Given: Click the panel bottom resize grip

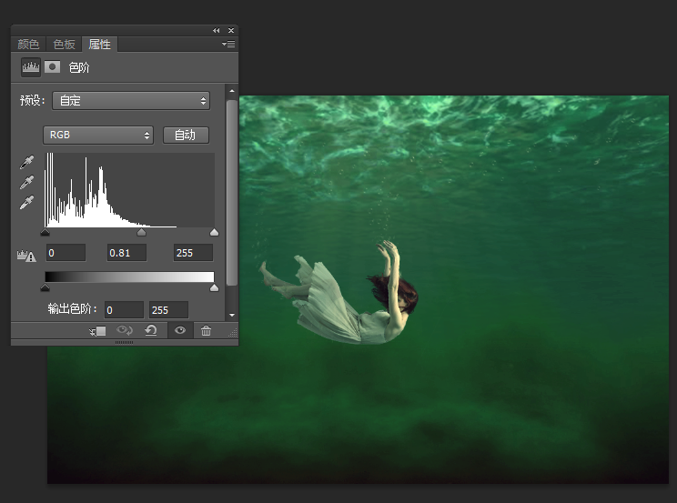Looking at the screenshot, I should click(125, 342).
